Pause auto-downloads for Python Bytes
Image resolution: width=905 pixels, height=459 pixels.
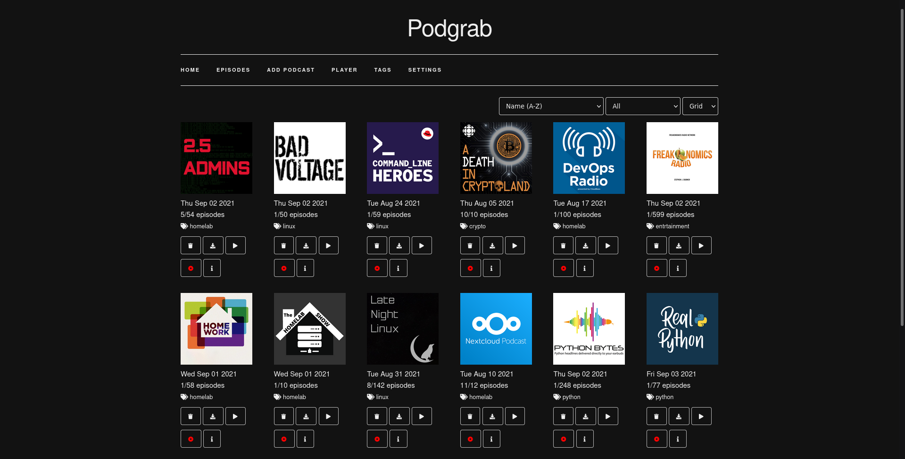[563, 439]
